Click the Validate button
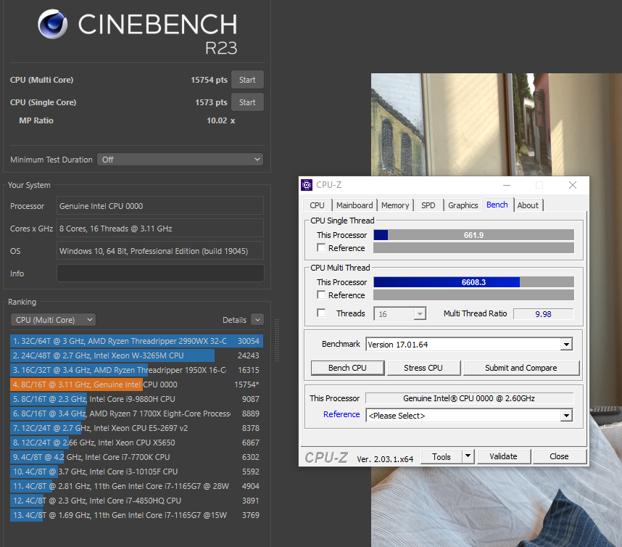622x547 pixels. pos(503,456)
